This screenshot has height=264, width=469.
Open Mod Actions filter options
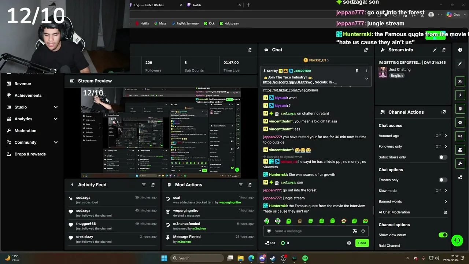241,185
